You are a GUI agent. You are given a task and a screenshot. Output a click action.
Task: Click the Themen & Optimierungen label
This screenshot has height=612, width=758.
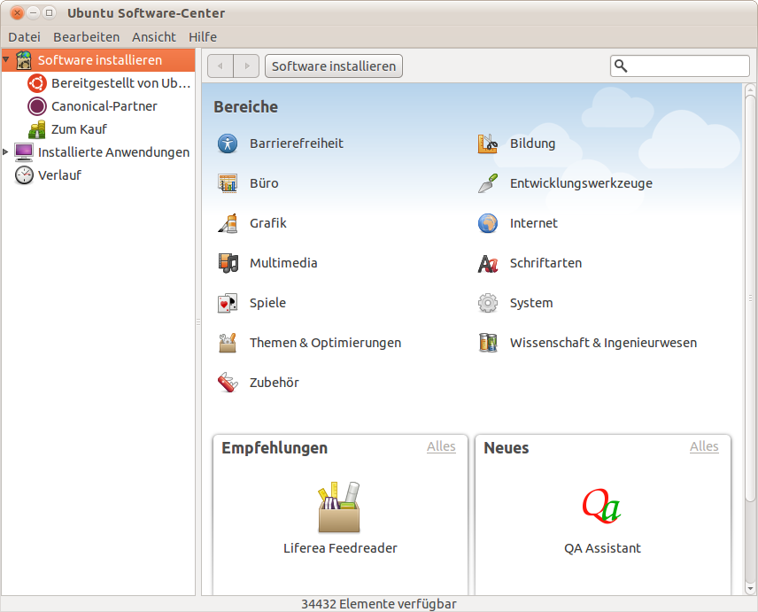tap(325, 344)
